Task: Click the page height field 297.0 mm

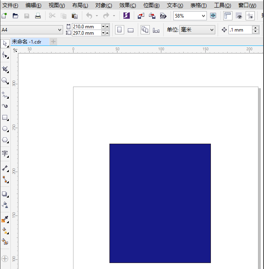Action: tap(87, 33)
